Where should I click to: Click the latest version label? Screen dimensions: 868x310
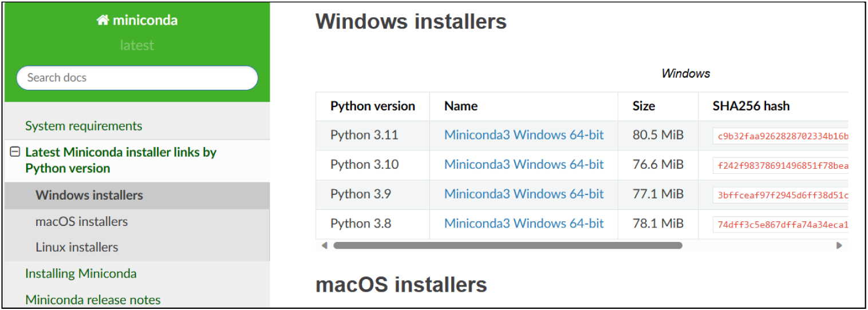(x=137, y=45)
